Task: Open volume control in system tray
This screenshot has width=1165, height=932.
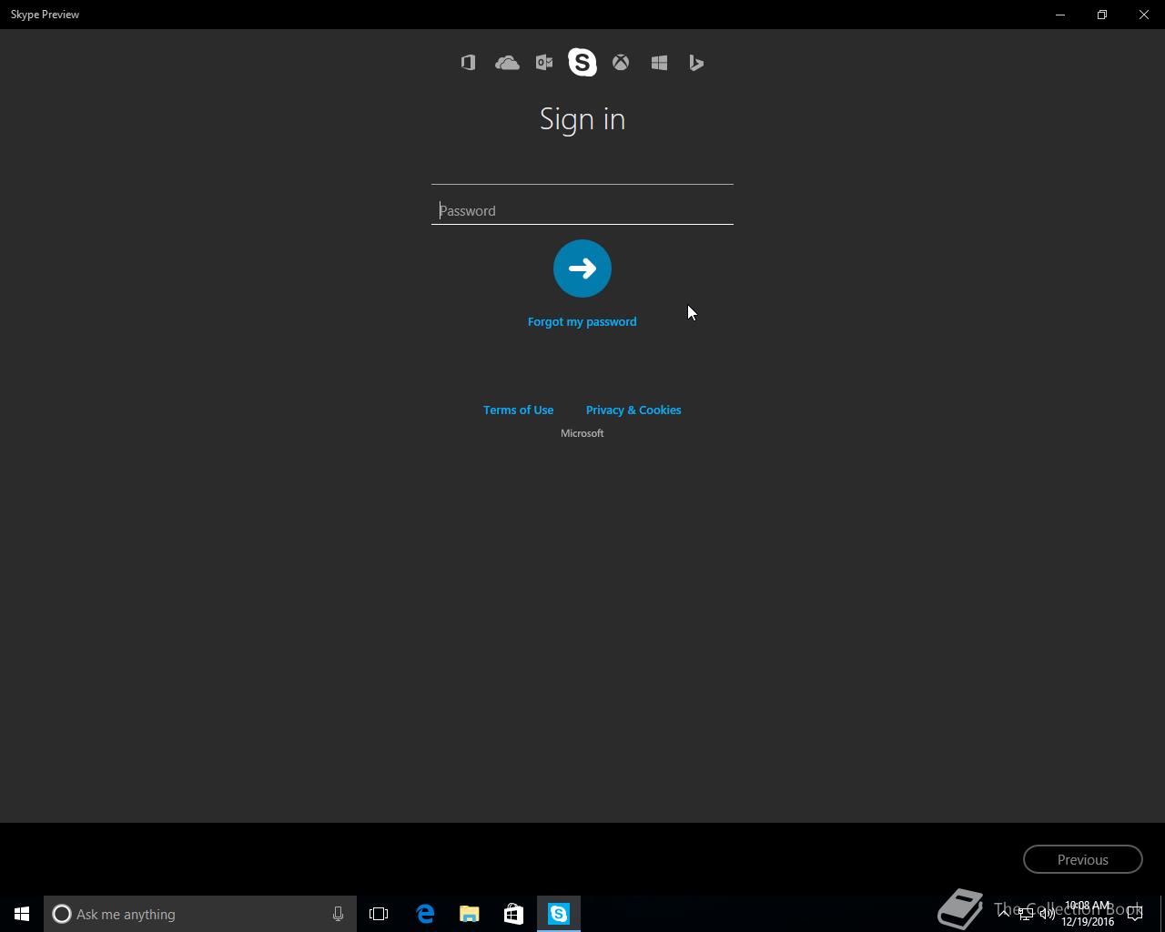Action: 1048,914
